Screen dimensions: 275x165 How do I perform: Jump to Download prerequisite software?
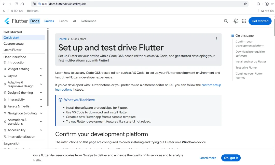coord(250,54)
